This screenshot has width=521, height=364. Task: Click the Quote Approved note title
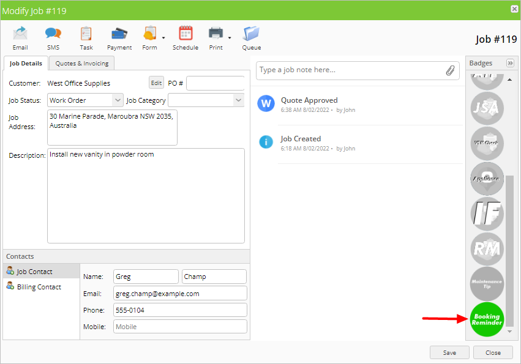pyautogui.click(x=309, y=100)
